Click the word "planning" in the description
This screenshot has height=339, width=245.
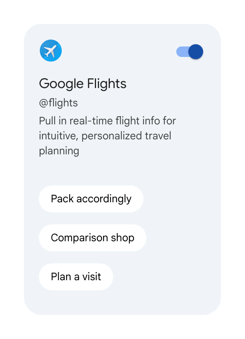click(x=59, y=151)
